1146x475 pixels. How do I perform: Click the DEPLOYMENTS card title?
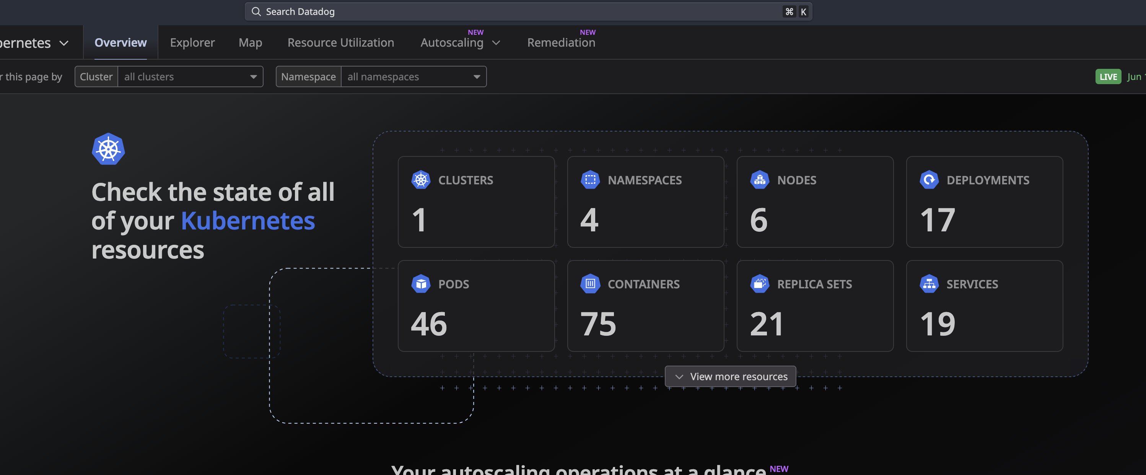(x=988, y=180)
